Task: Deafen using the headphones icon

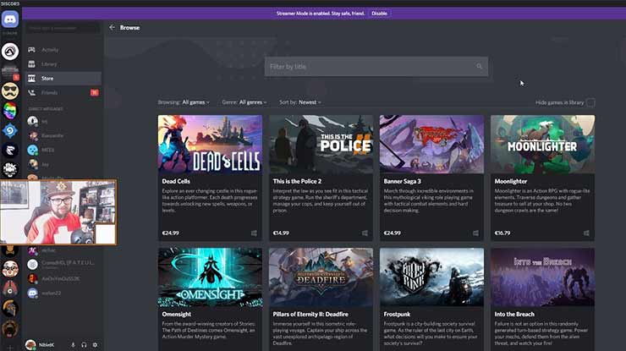Action: pos(84,344)
